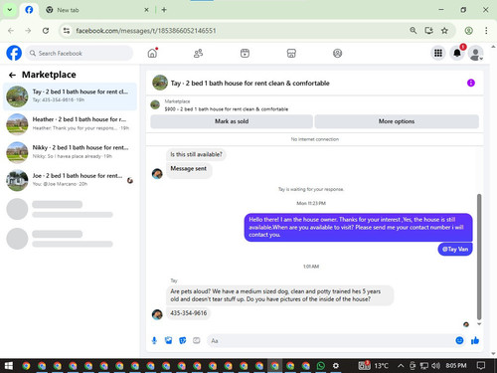
Task: Show hidden system tray icons
Action: click(401, 366)
